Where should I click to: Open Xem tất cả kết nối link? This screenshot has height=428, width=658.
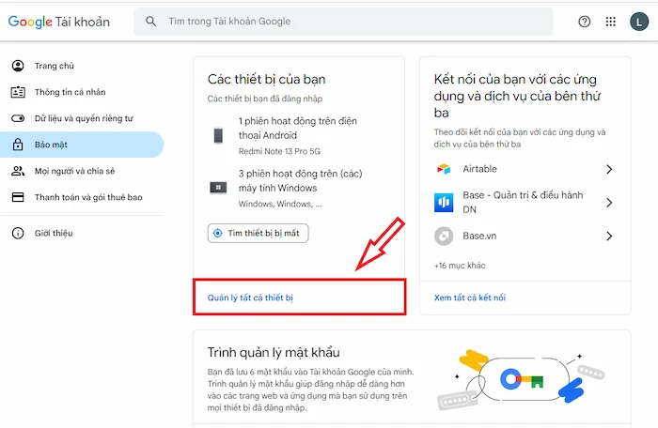coord(470,298)
